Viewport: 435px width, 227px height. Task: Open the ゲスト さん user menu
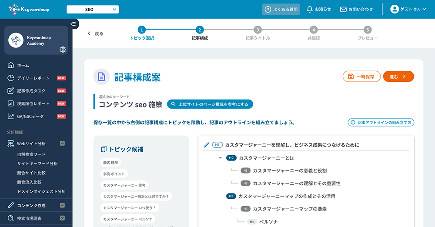(x=408, y=9)
